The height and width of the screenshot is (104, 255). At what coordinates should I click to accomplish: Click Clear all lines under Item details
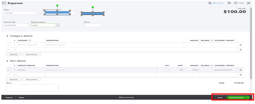click(32, 80)
